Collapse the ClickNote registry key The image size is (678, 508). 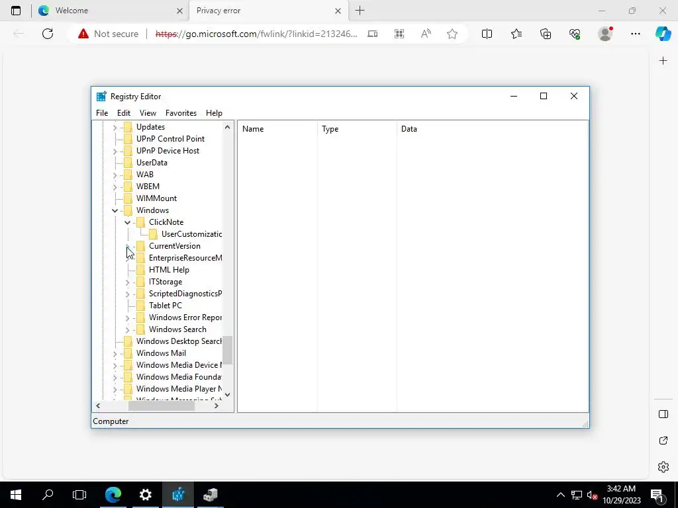click(x=127, y=222)
